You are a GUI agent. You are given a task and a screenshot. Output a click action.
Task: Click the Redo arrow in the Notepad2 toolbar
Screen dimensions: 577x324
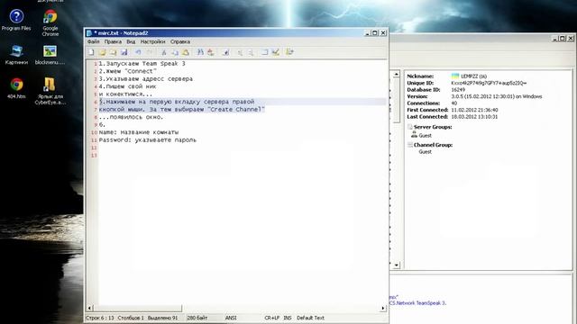150,52
